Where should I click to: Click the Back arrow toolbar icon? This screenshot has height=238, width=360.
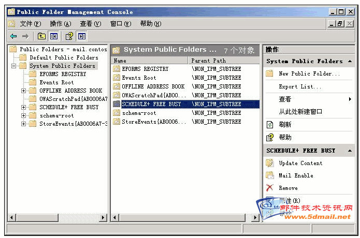point(13,36)
